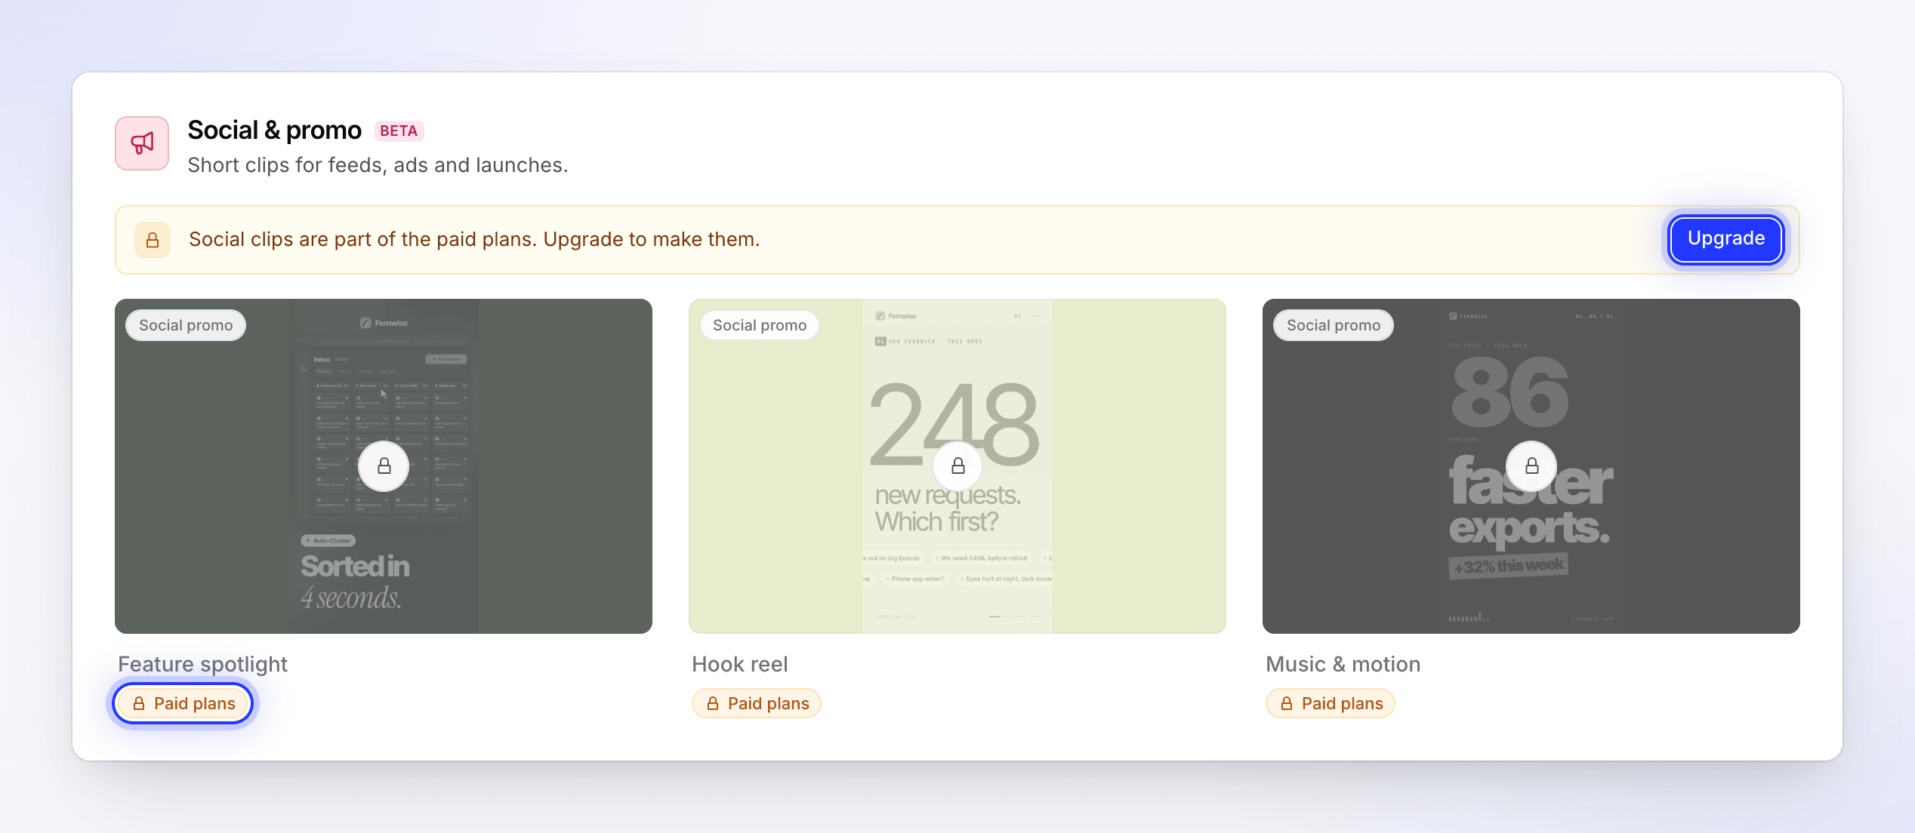The image size is (1915, 833).
Task: Click the Social promo tag on Feature spotlight card
Action: click(186, 325)
